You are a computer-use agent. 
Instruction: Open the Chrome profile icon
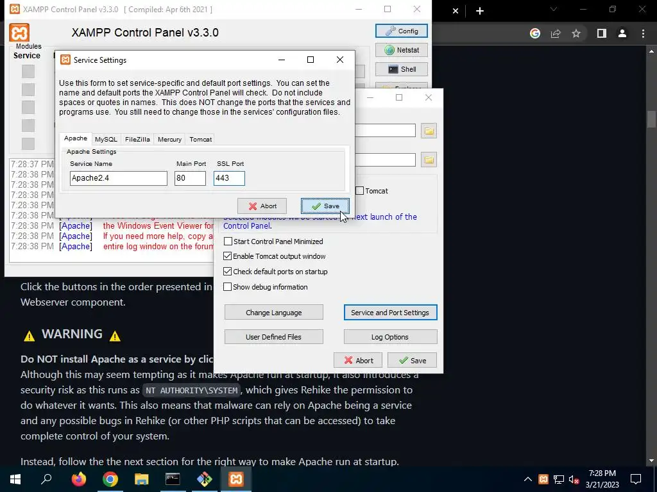coord(622,33)
